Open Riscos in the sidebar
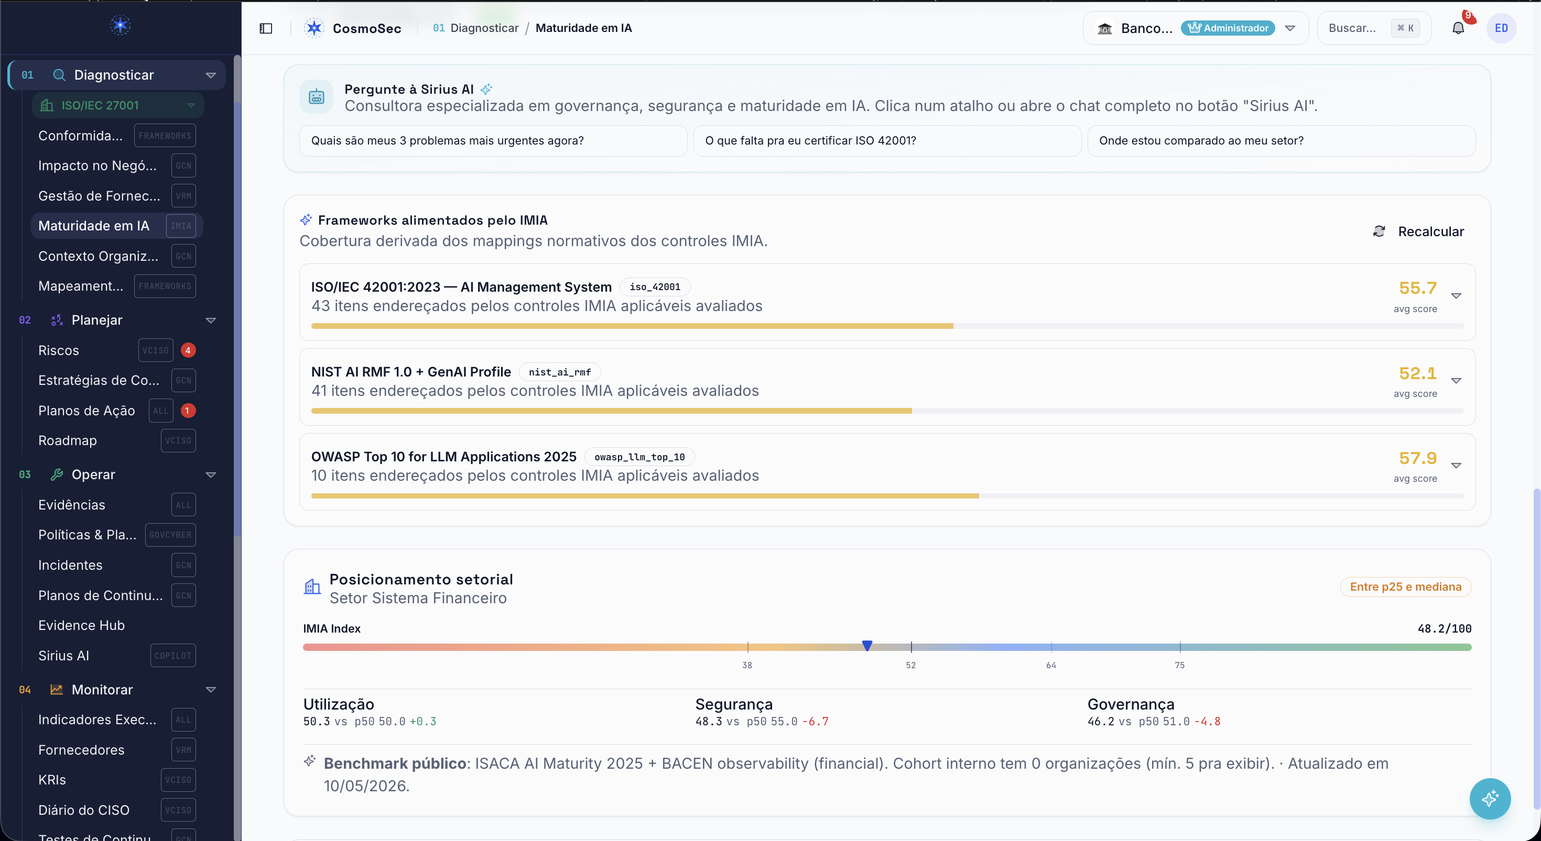This screenshot has width=1541, height=841. click(x=117, y=350)
